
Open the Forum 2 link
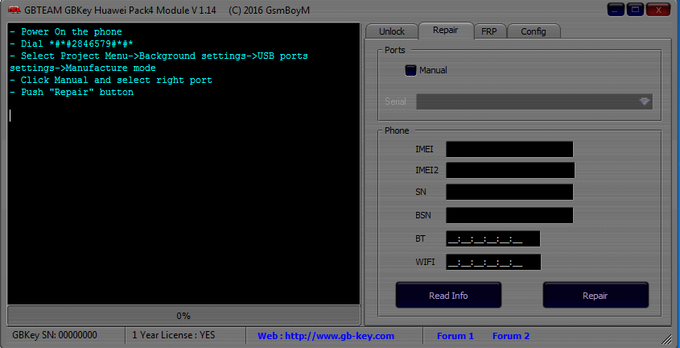[511, 336]
